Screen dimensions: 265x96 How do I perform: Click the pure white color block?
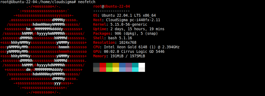coord(142,65)
